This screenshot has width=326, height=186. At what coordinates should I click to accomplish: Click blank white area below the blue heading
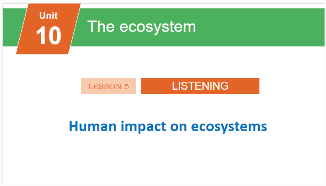[164, 160]
